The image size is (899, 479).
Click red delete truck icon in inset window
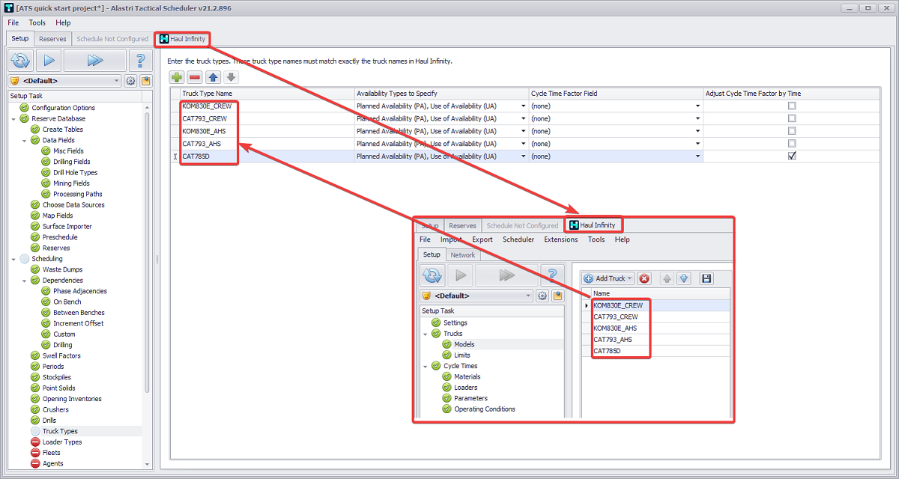point(644,278)
